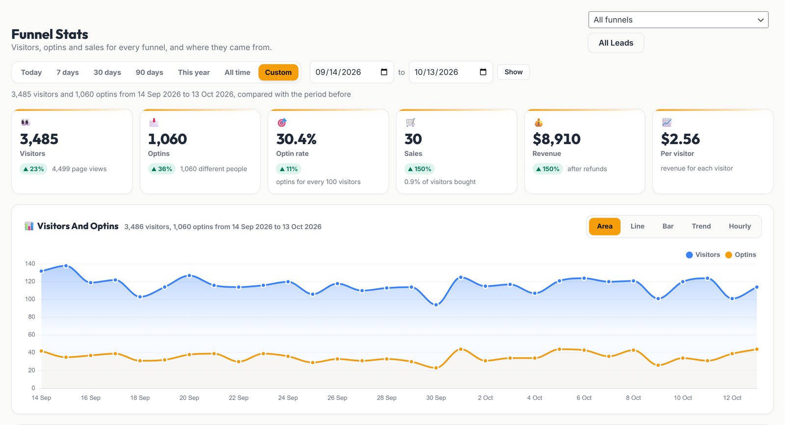Click the bar chart icon beside Visitors And Optins
The width and height of the screenshot is (785, 425).
(29, 226)
